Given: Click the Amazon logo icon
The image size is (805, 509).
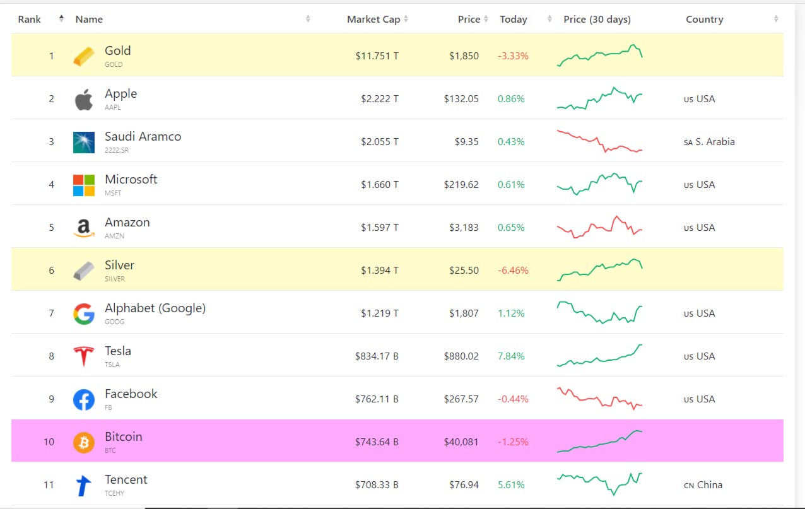Looking at the screenshot, I should pyautogui.click(x=84, y=228).
